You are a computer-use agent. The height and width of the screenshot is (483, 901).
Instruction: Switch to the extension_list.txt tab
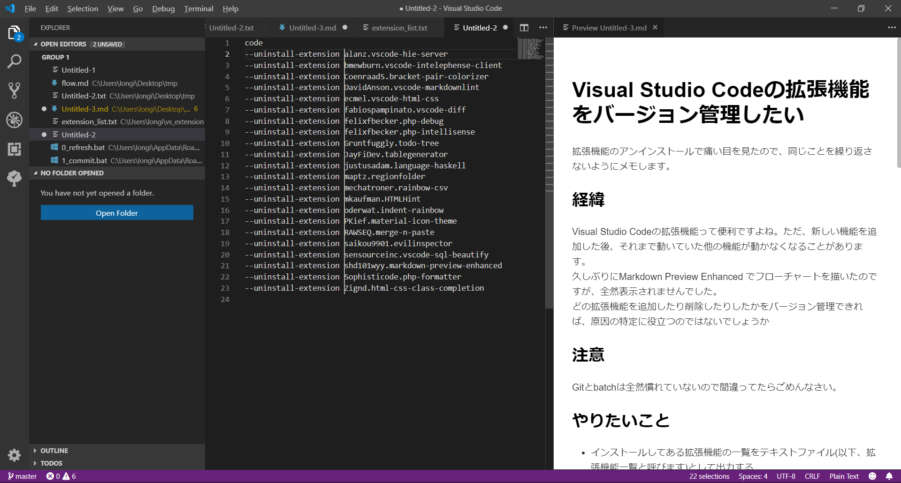tap(399, 28)
